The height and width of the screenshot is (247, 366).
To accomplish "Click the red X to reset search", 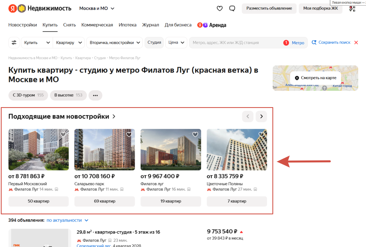I will 356,42.
